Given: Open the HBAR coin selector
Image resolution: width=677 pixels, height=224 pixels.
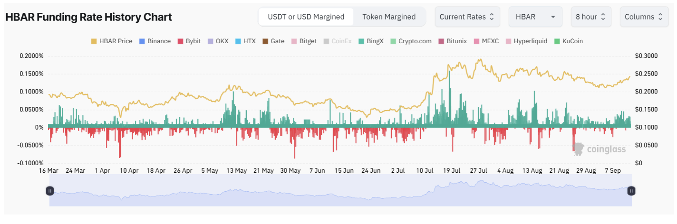Looking at the screenshot, I should tap(535, 17).
